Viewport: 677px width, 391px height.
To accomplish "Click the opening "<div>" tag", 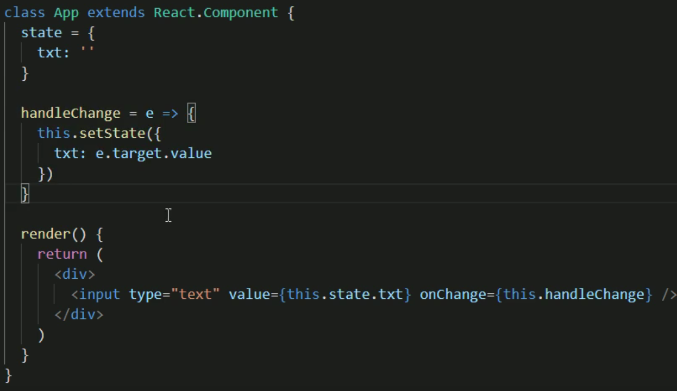I will (74, 274).
